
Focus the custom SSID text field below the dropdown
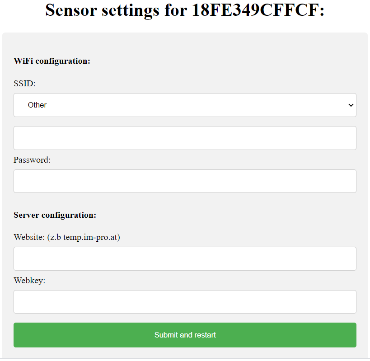click(185, 138)
